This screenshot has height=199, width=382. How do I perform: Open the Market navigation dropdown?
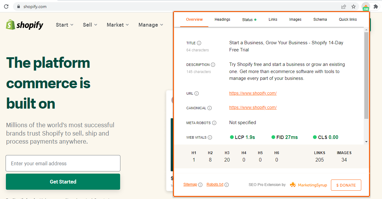(x=117, y=25)
